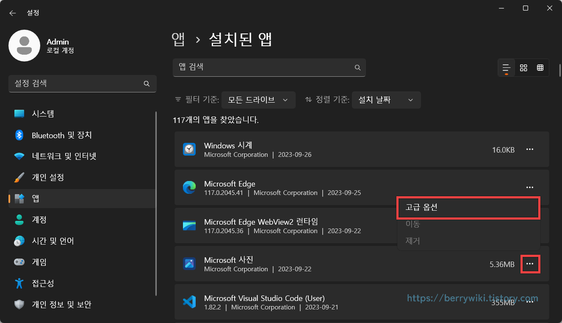Switch apps to table view
The height and width of the screenshot is (323, 562).
(540, 67)
